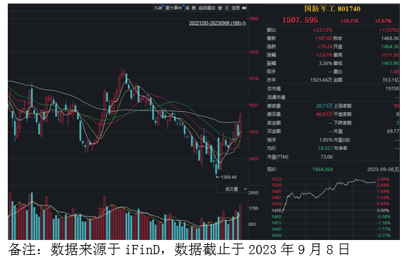Click the 市盈(TTM) value 73.06

point(326,156)
